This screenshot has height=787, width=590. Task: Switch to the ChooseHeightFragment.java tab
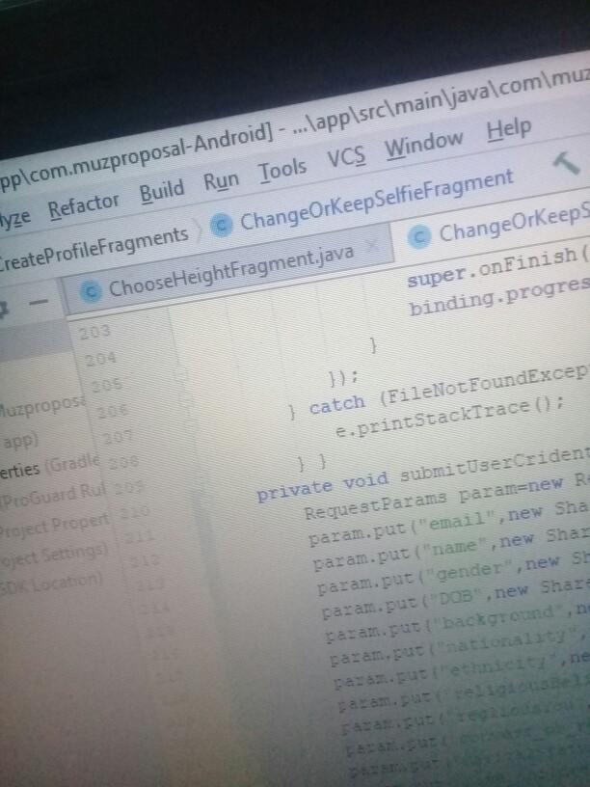click(x=228, y=267)
